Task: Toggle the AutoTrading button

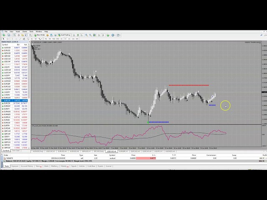Action: [x=65, y=35]
